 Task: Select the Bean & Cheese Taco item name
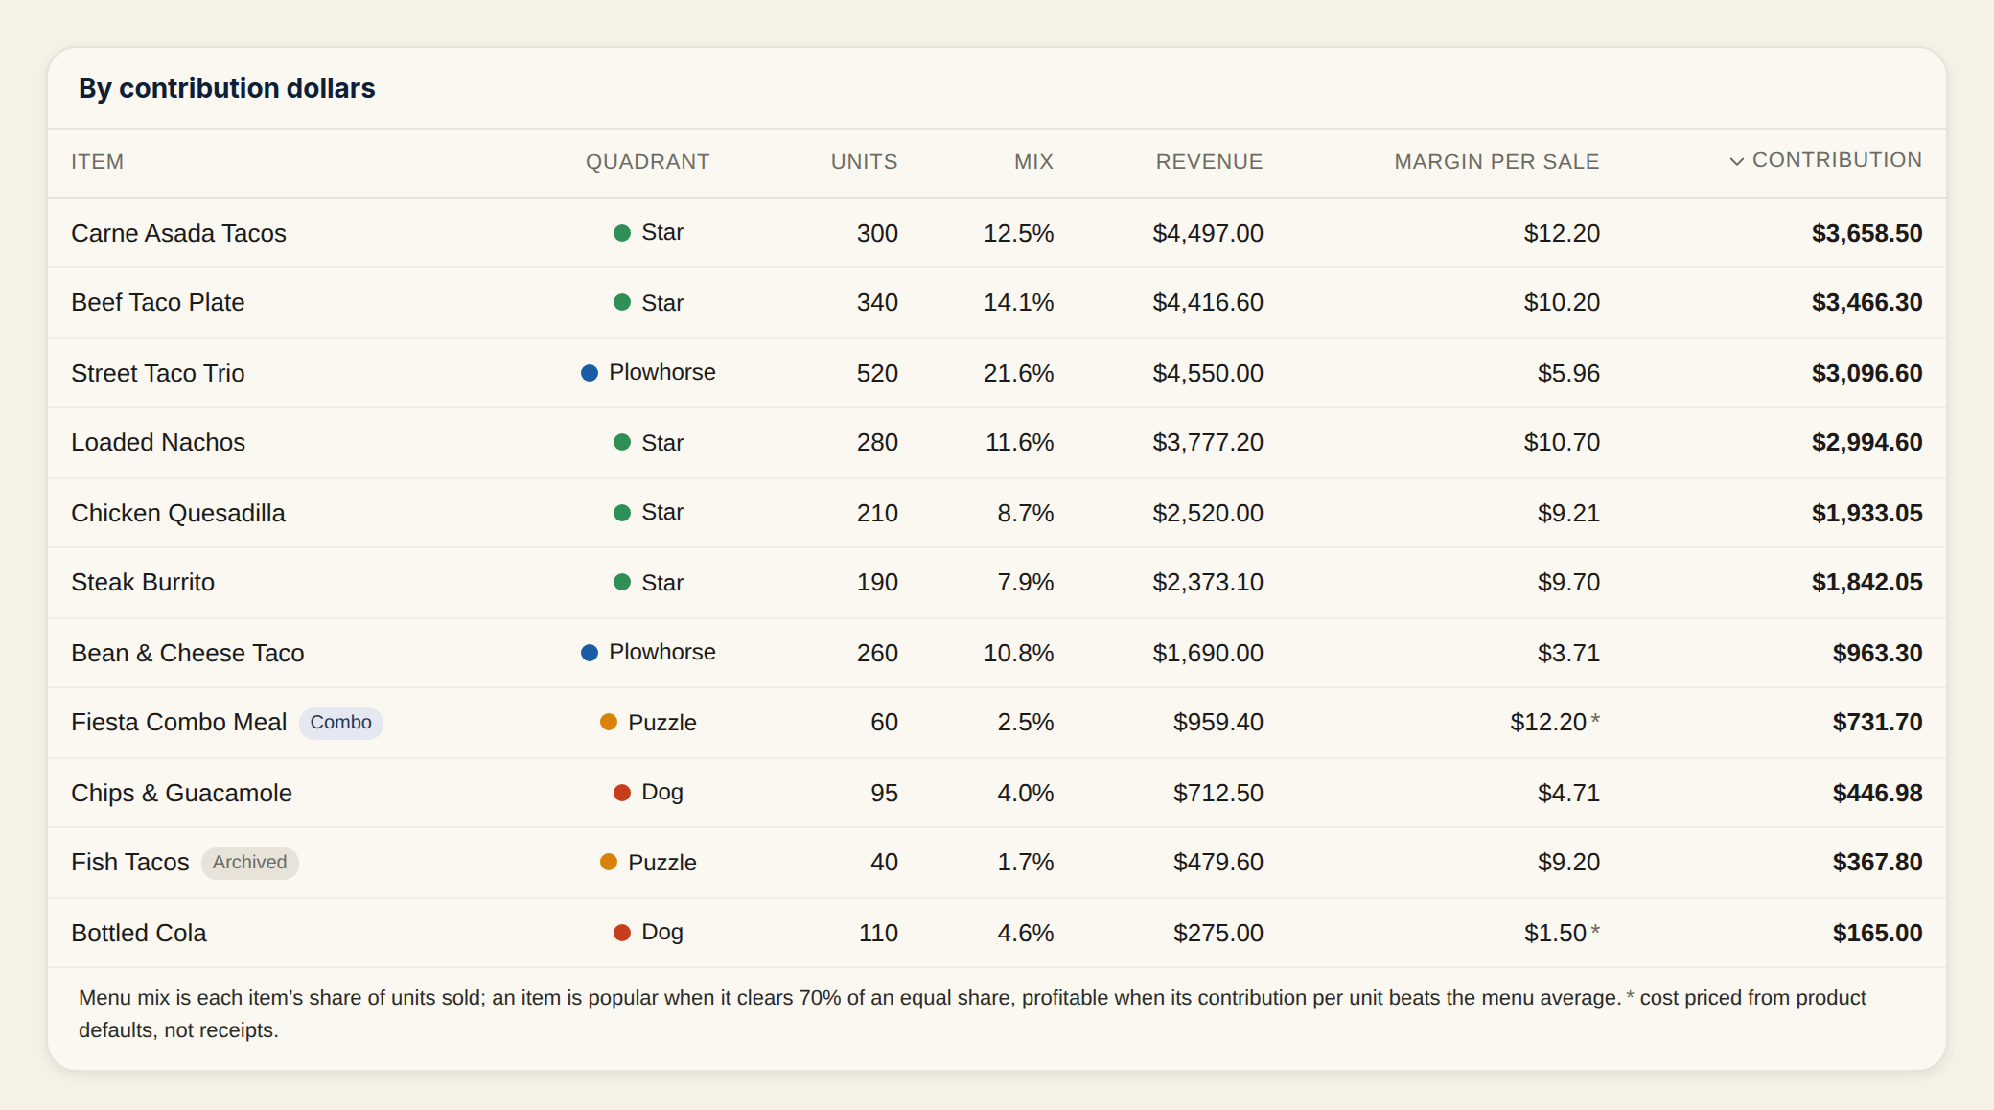[x=188, y=653]
